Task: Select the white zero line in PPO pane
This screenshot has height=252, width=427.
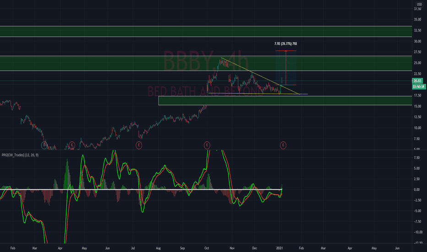Action: tap(141, 189)
